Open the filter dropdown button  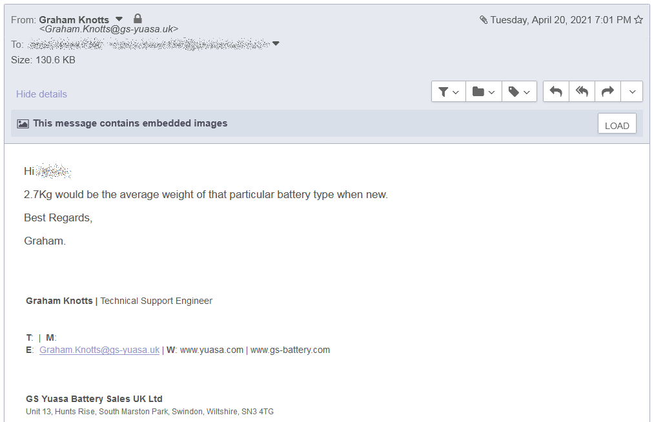448,92
